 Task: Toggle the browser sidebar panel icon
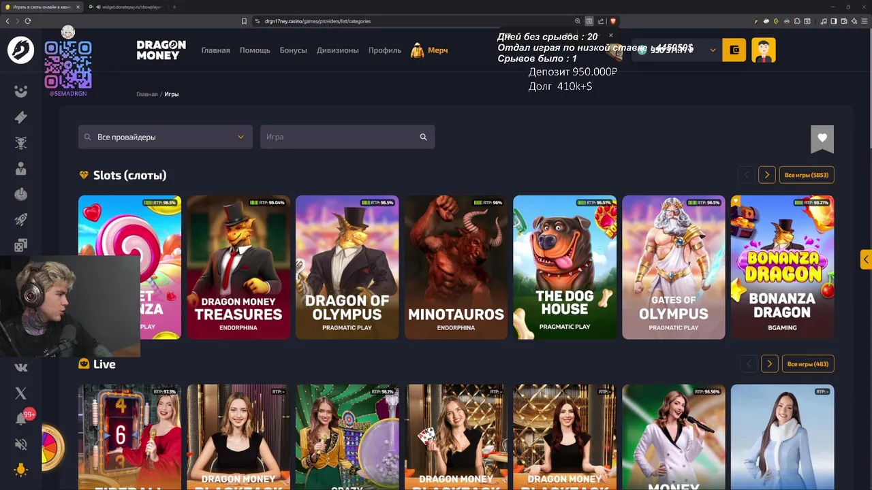click(834, 21)
